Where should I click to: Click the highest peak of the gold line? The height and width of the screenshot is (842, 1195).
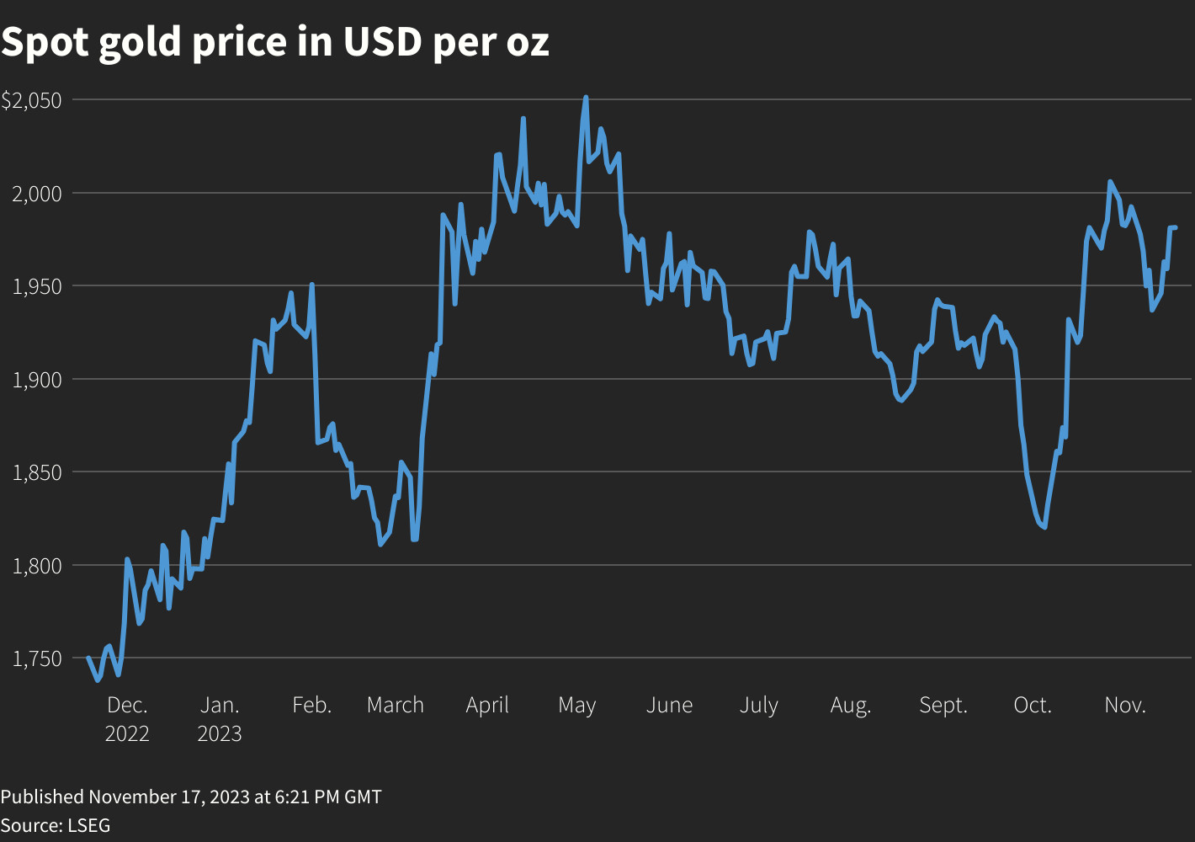pyautogui.click(x=586, y=99)
